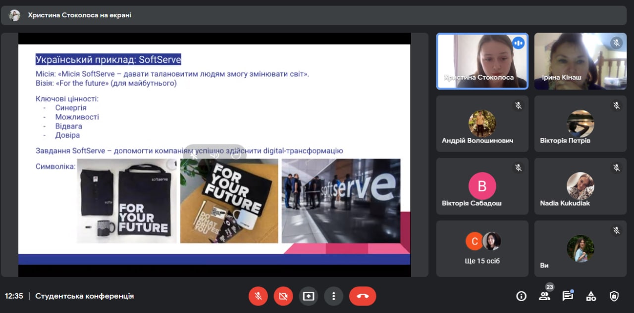
Task: Click the muted mic icon on Андрій Волошинович's tile
Action: click(x=518, y=105)
